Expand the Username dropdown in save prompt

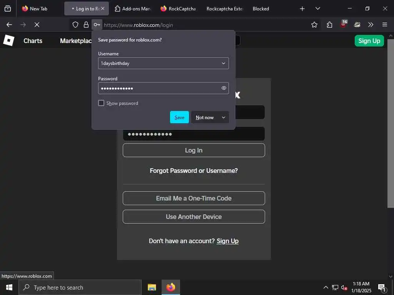point(224,63)
